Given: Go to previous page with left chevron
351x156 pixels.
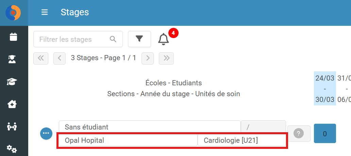Looking at the screenshot, I should tap(59, 58).
